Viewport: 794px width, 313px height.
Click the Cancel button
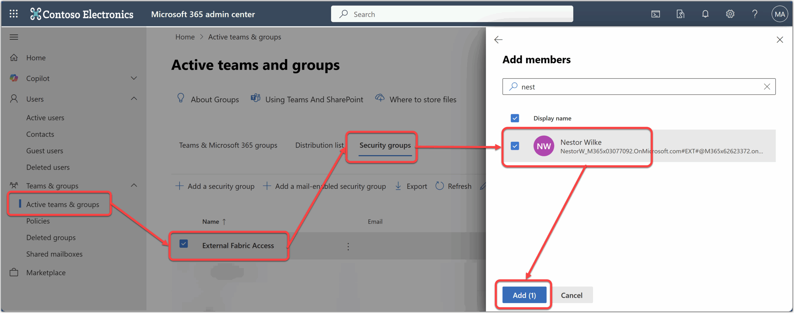point(572,295)
